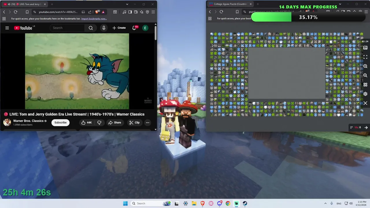
Task: Open YouTube notifications bell
Action: click(x=134, y=28)
